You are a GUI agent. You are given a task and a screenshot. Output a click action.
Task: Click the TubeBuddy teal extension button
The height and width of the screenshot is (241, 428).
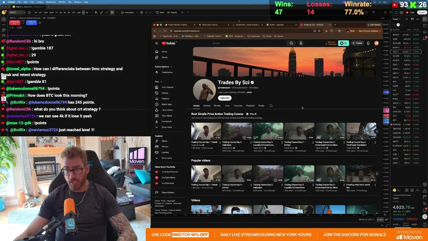tap(344, 43)
